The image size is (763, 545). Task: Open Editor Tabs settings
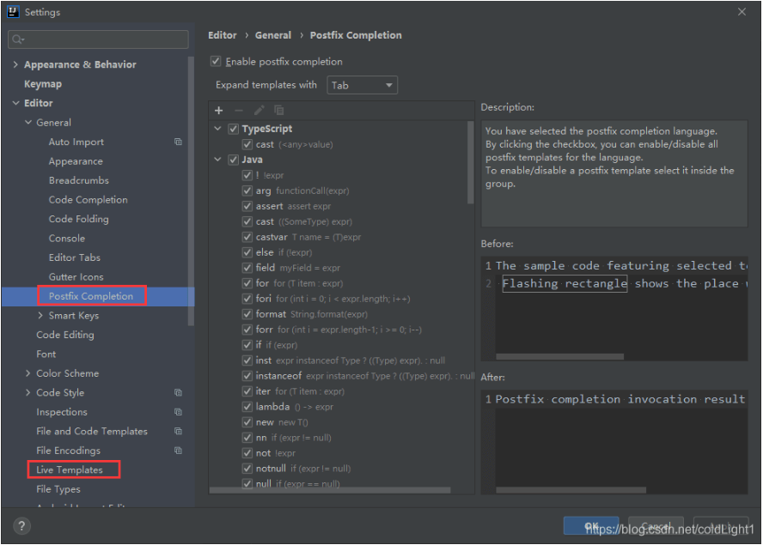tap(75, 257)
